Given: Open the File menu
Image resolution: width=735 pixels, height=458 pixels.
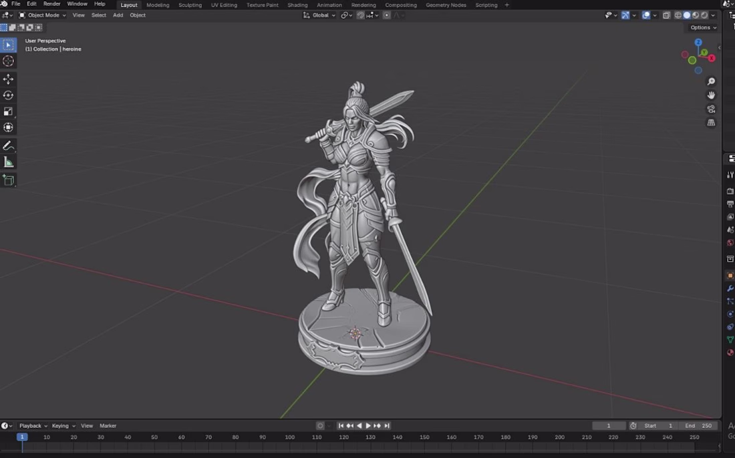Looking at the screenshot, I should click(15, 4).
